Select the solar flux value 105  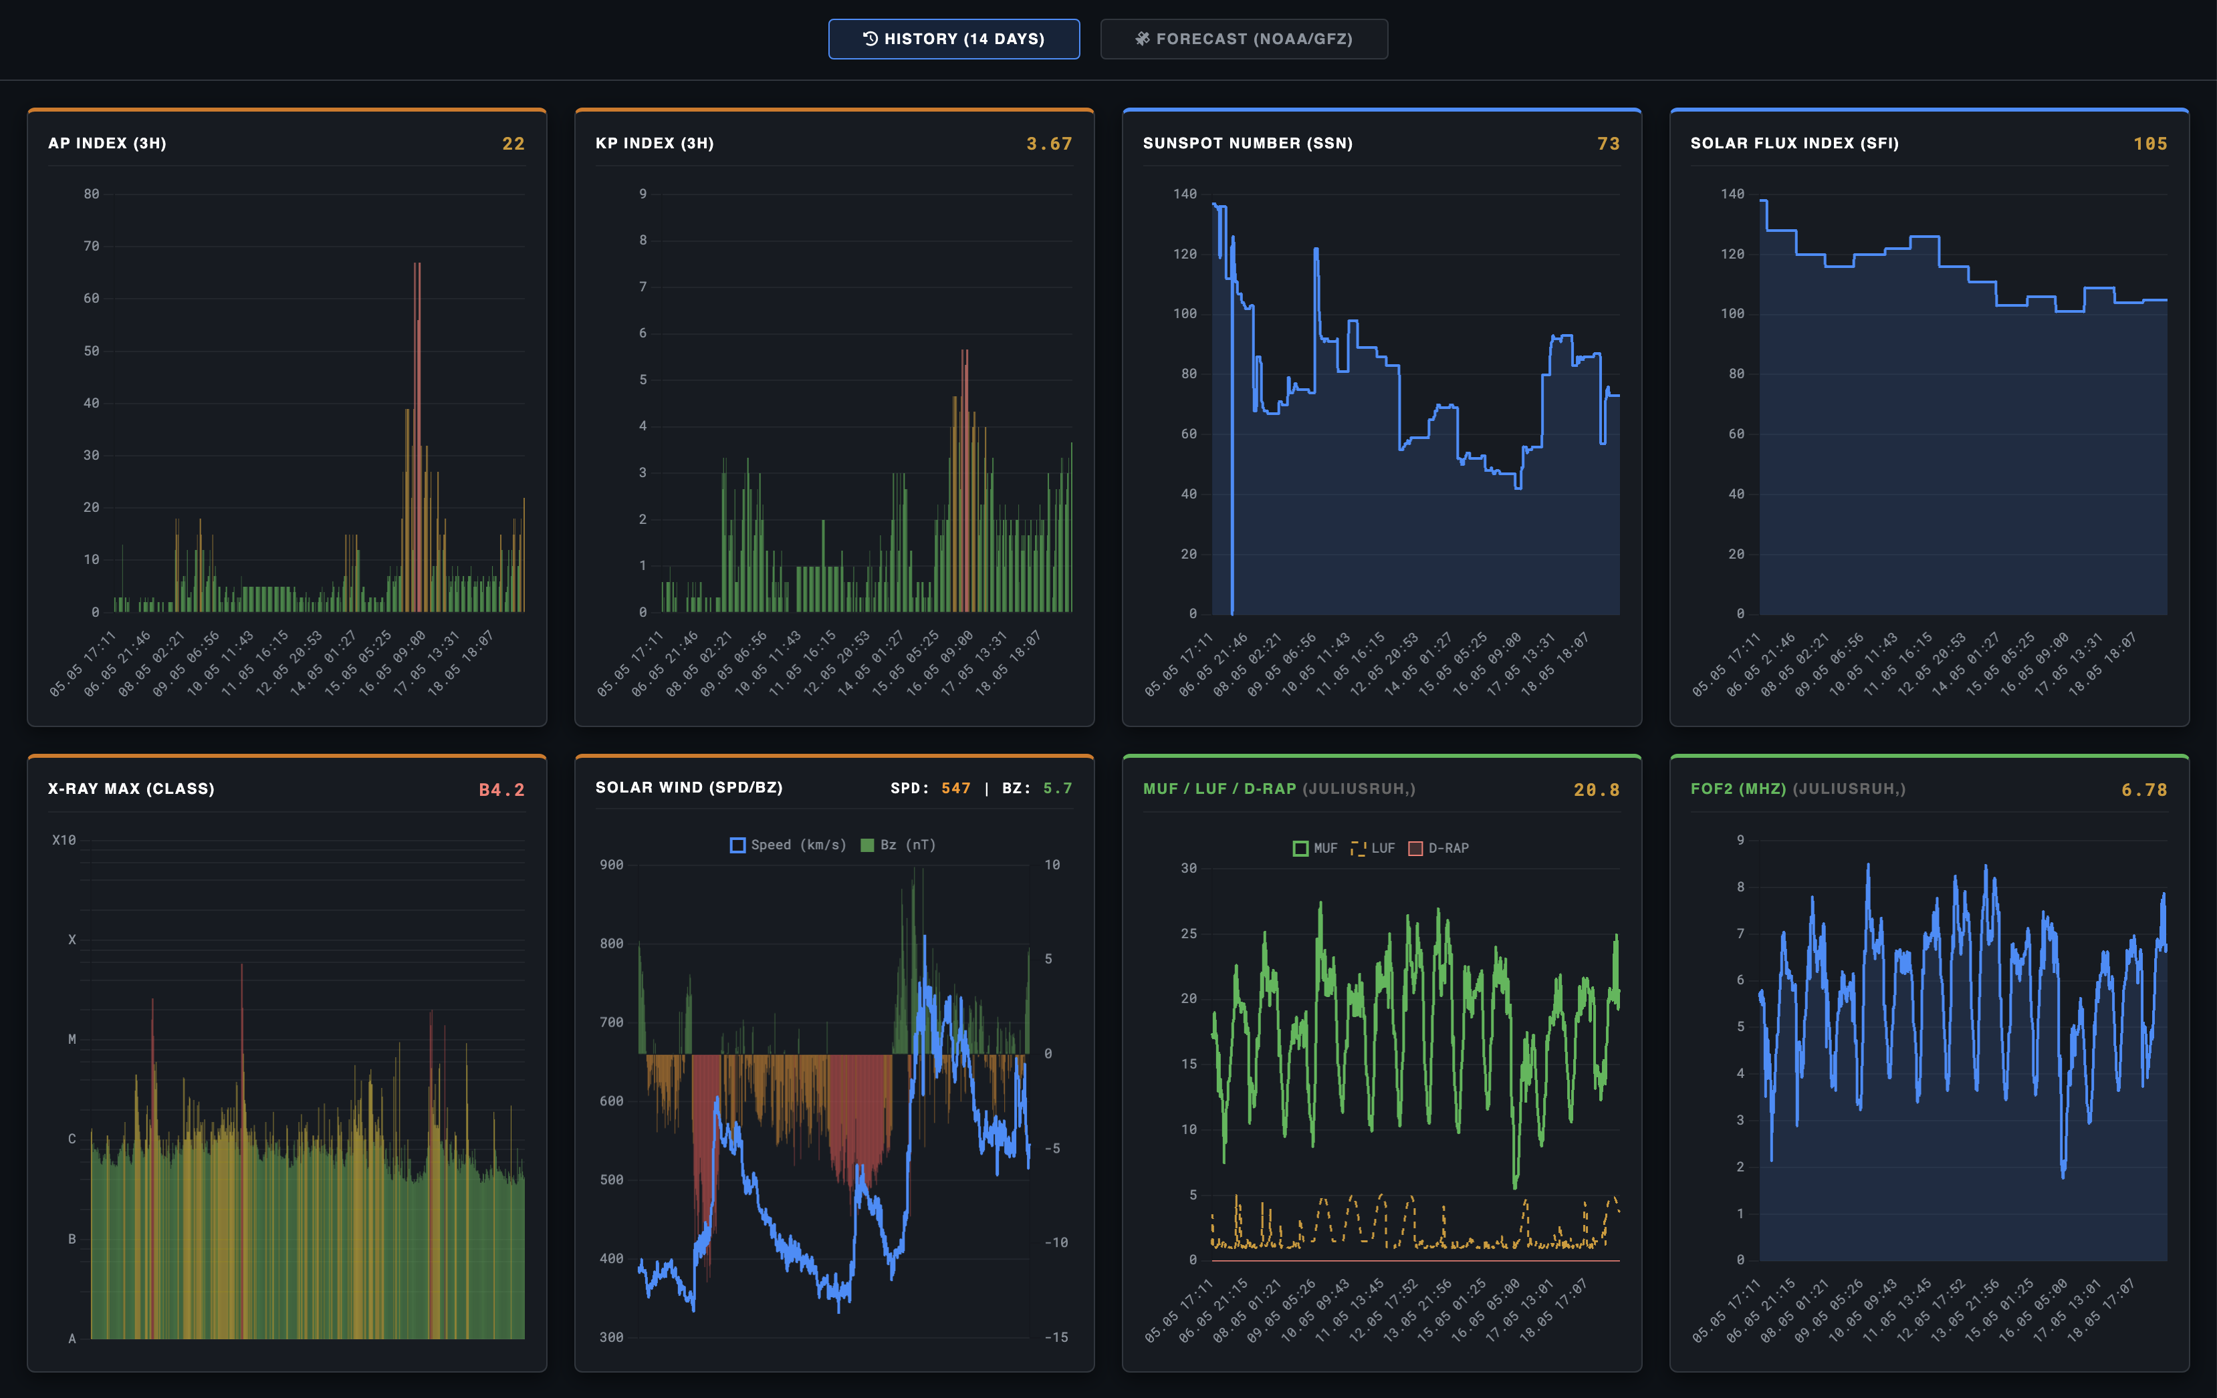2149,144
